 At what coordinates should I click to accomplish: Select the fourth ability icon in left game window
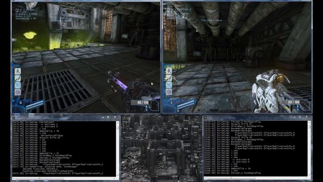pos(18,92)
